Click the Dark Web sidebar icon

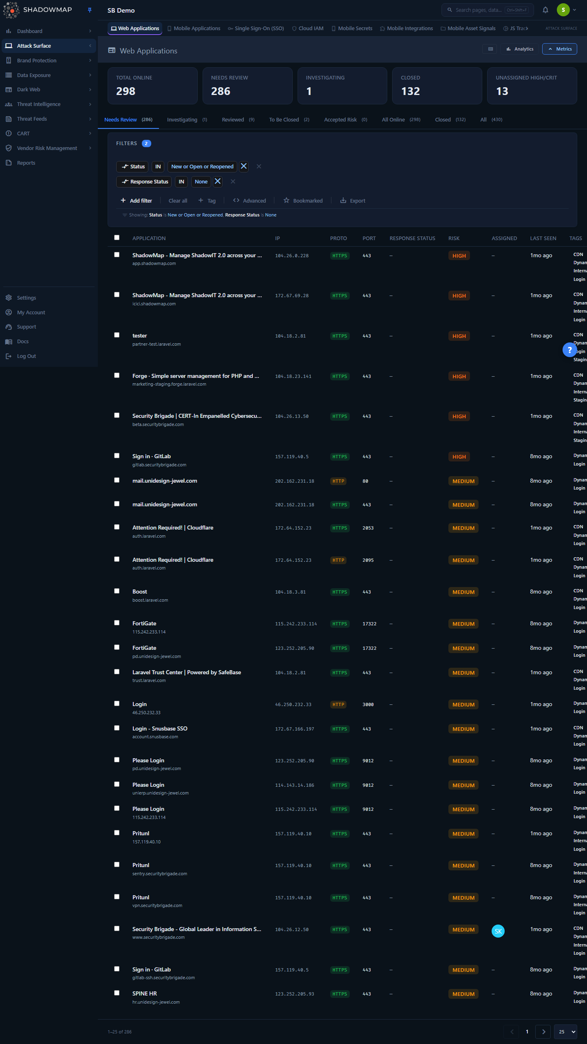pos(9,90)
